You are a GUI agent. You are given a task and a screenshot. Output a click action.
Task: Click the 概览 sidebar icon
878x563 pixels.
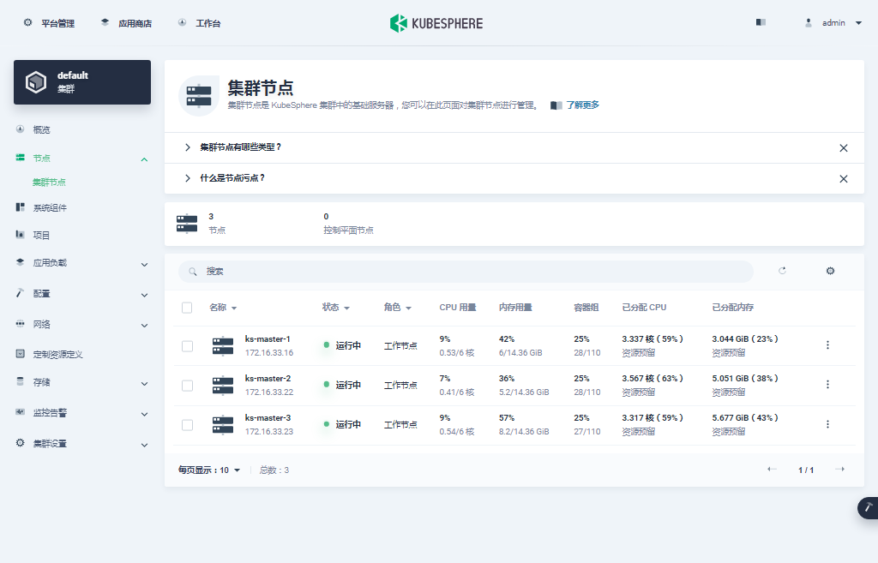pyautogui.click(x=21, y=129)
